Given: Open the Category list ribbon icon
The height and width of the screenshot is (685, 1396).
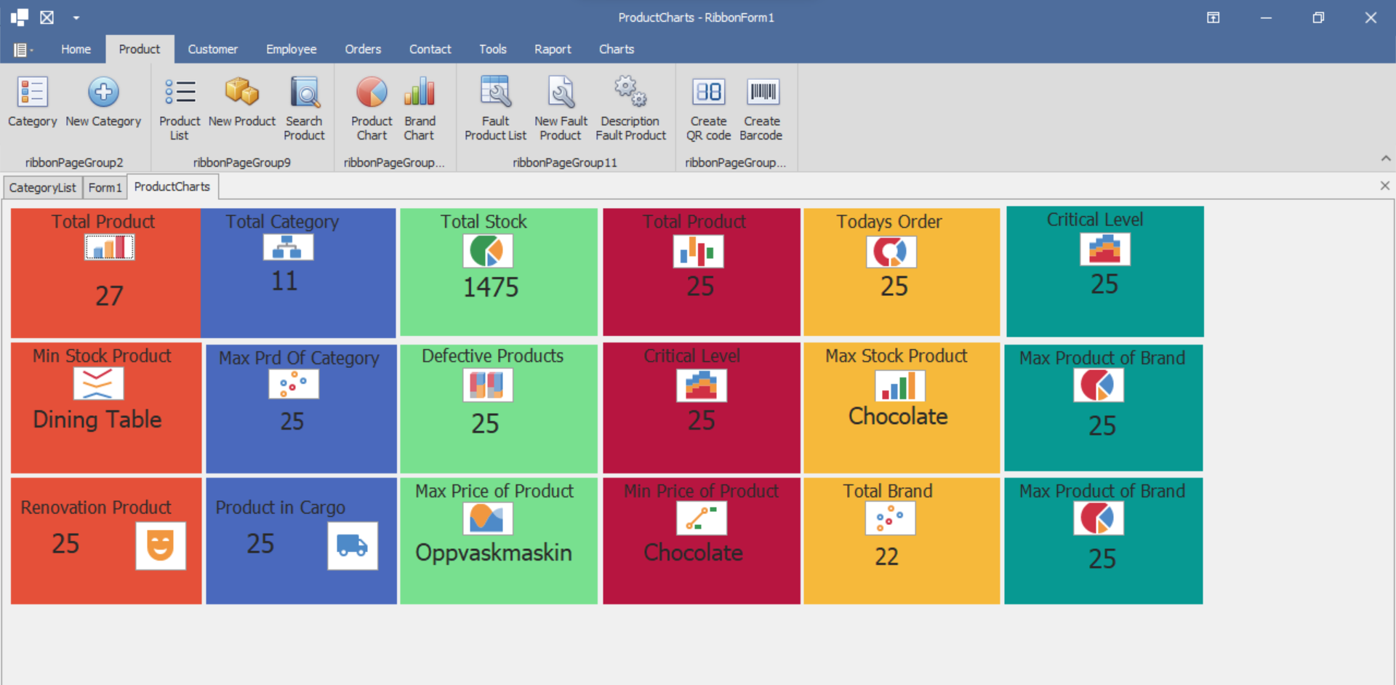Looking at the screenshot, I should coord(32,93).
